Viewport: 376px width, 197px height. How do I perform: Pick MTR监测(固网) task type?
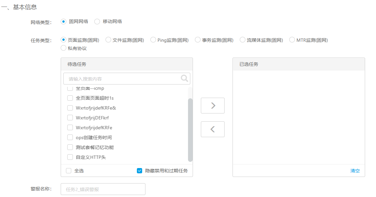pos(292,40)
